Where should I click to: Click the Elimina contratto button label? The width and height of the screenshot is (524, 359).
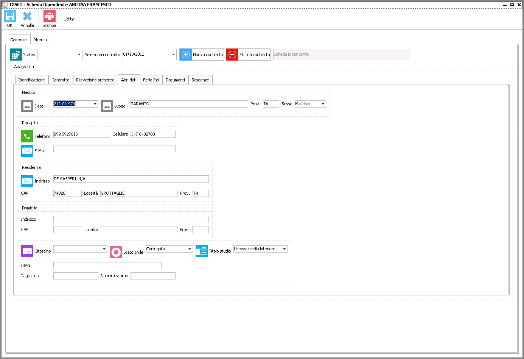click(255, 55)
